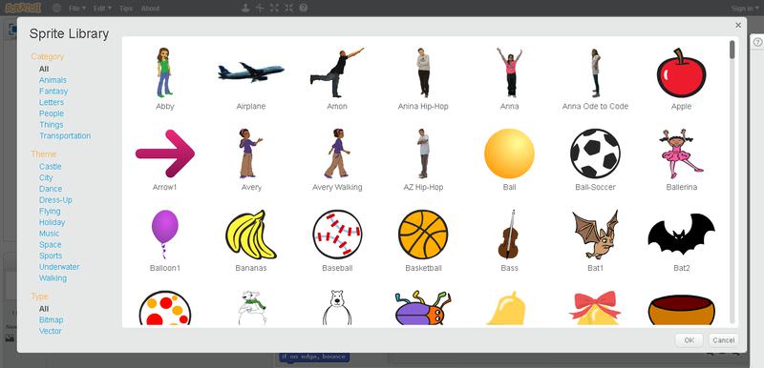The image size is (764, 368).
Task: Open the Tips menu item
Action: 126,9
